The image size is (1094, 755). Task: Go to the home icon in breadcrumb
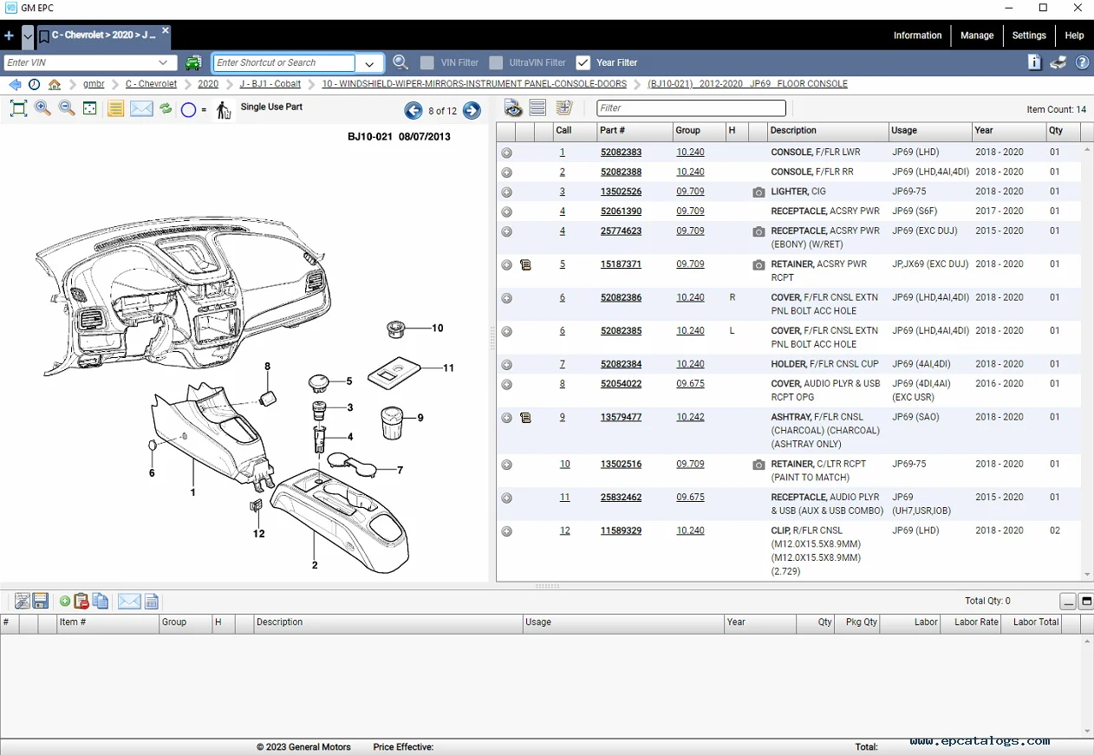tap(55, 84)
